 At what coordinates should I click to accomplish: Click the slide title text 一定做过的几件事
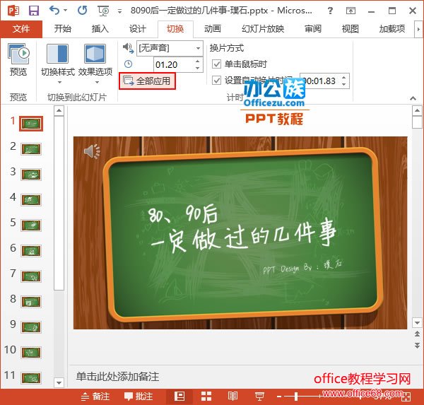[243, 235]
